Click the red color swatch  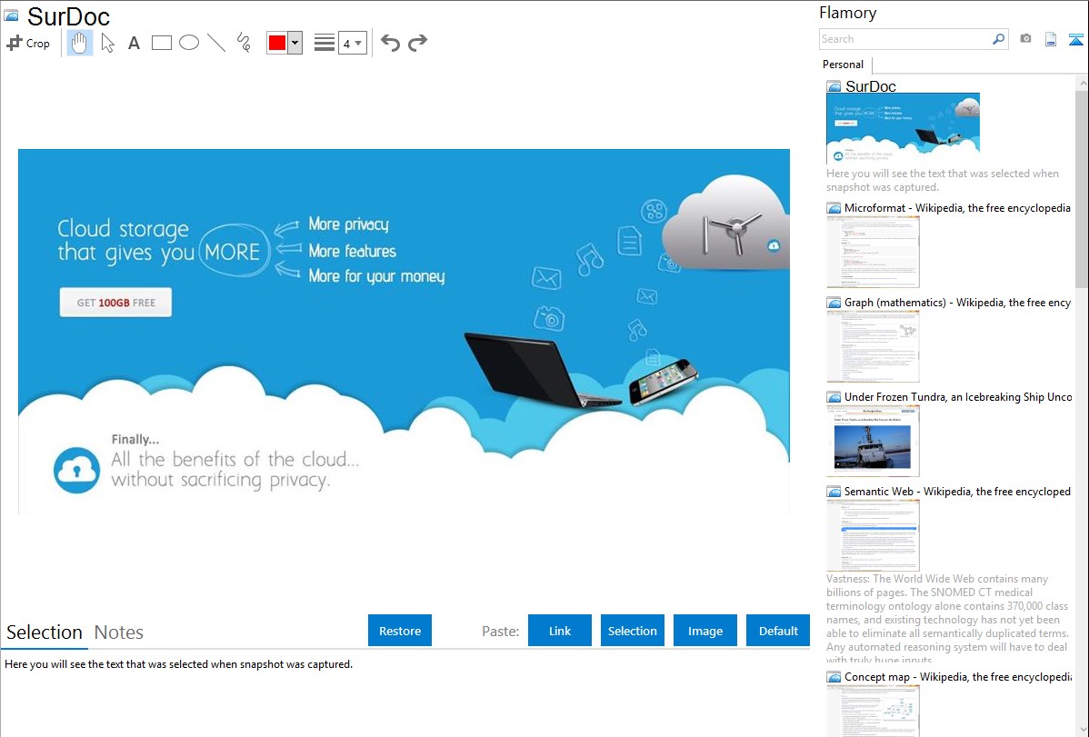click(276, 43)
